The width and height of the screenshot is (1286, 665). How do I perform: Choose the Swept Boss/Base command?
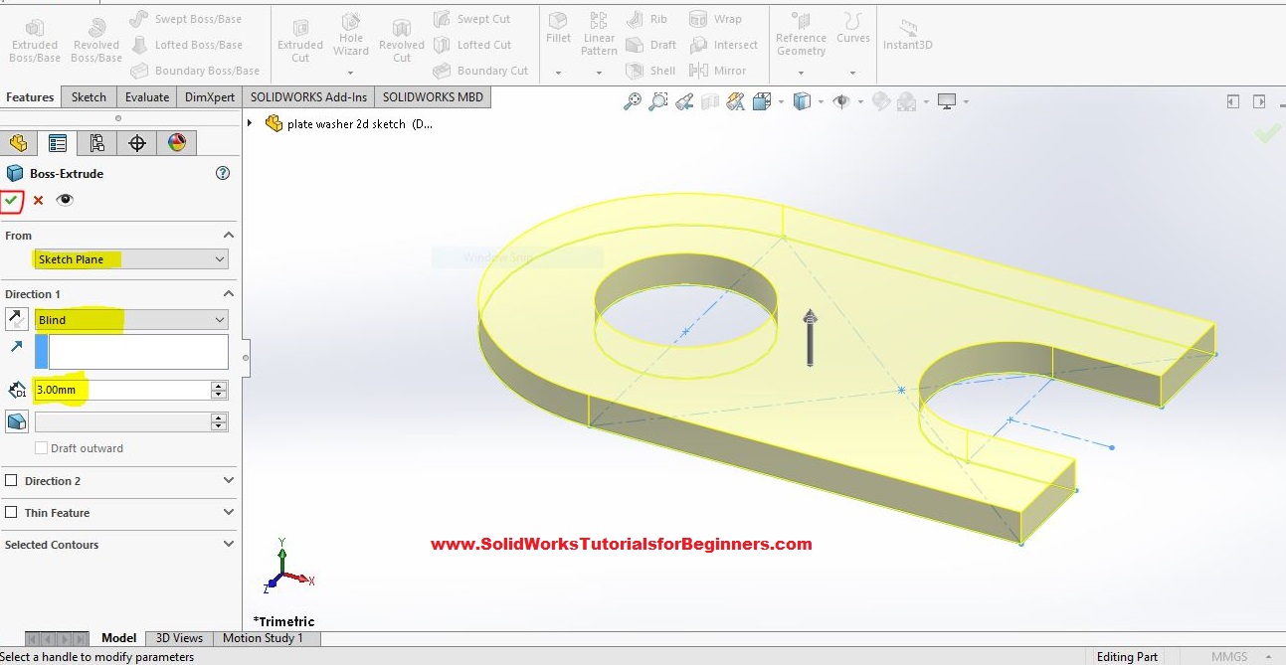coord(185,19)
